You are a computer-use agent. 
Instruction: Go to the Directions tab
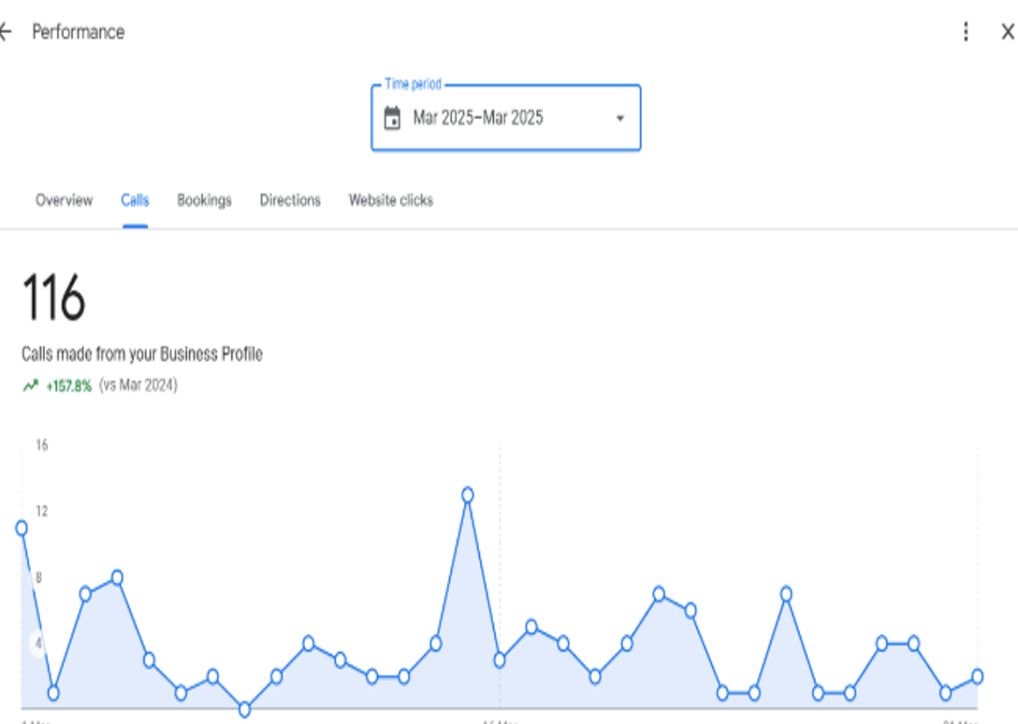(x=290, y=200)
